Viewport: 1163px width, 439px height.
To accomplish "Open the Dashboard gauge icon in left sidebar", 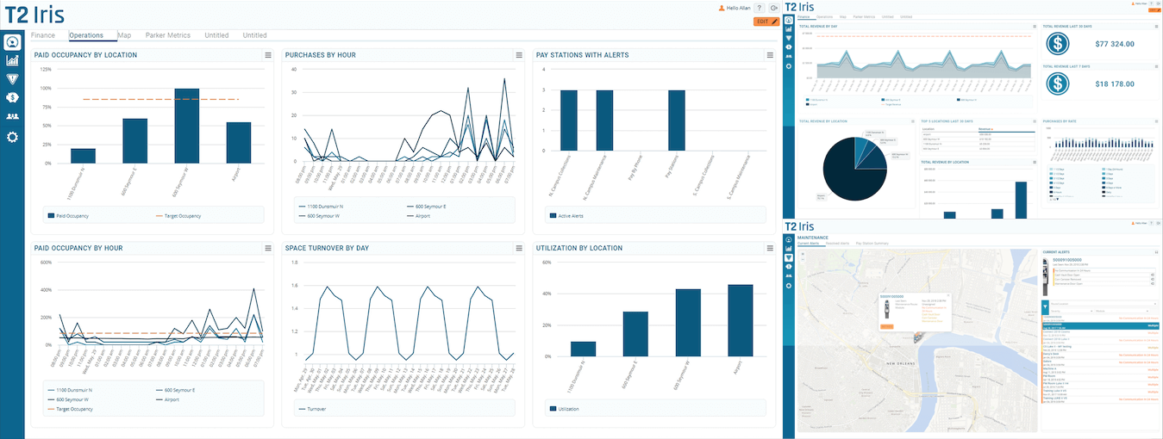I will click(x=12, y=42).
